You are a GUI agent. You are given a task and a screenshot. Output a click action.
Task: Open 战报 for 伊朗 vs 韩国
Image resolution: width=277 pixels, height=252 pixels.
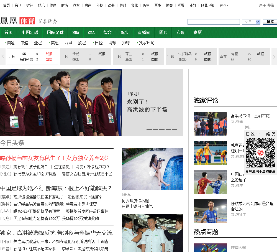coord(102,54)
